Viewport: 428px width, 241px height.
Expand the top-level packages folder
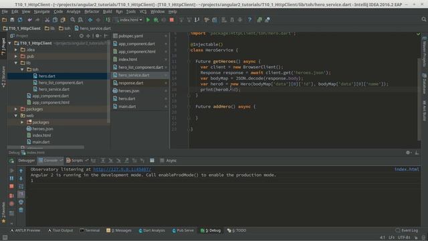(x=16, y=109)
